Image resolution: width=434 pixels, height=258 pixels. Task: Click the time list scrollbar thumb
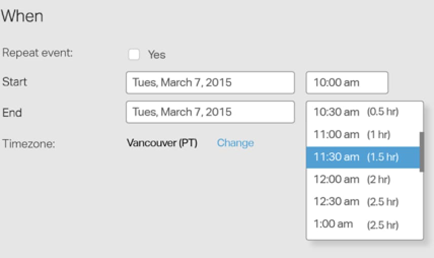421,151
